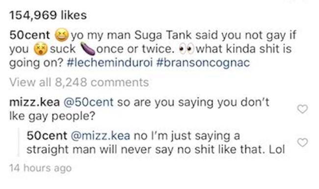Open mizz.kea commenter profile
319x189 pixels.
(x=34, y=102)
